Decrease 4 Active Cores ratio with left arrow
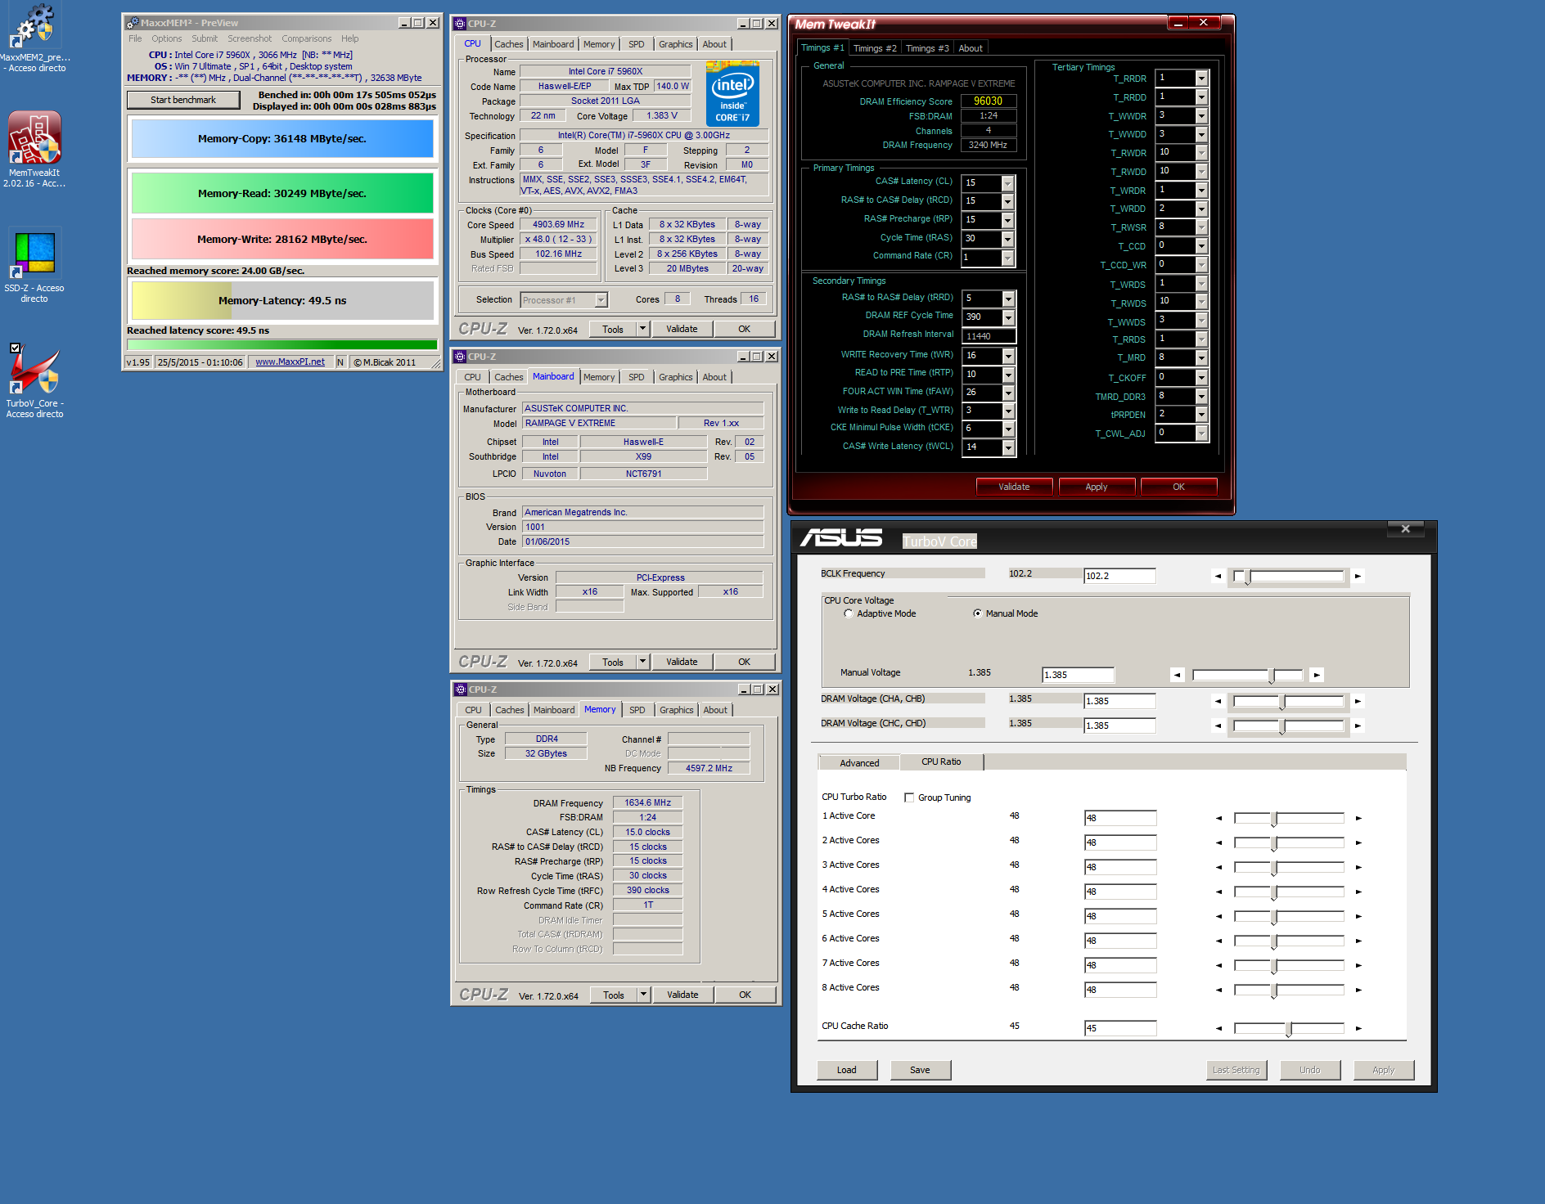Image resolution: width=1545 pixels, height=1204 pixels. point(1218,892)
